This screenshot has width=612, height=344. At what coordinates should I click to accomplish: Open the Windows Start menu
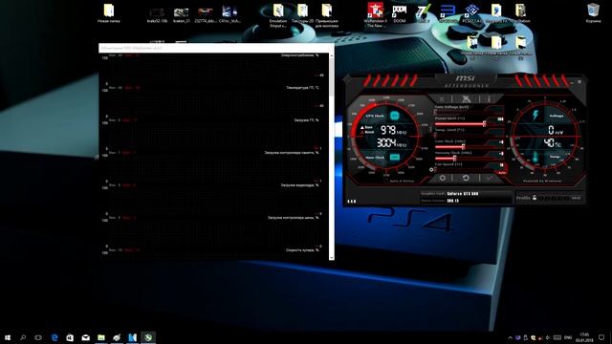pos(8,337)
